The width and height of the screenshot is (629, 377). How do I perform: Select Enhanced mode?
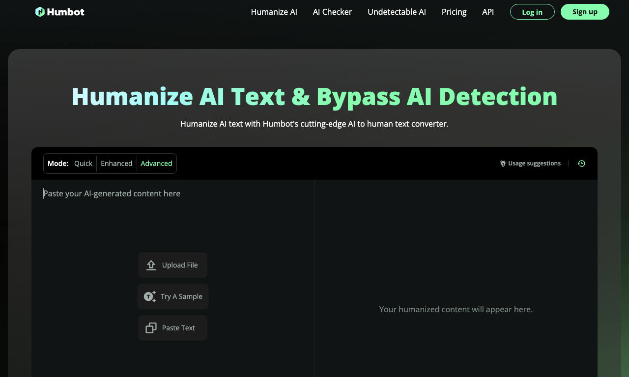[116, 163]
